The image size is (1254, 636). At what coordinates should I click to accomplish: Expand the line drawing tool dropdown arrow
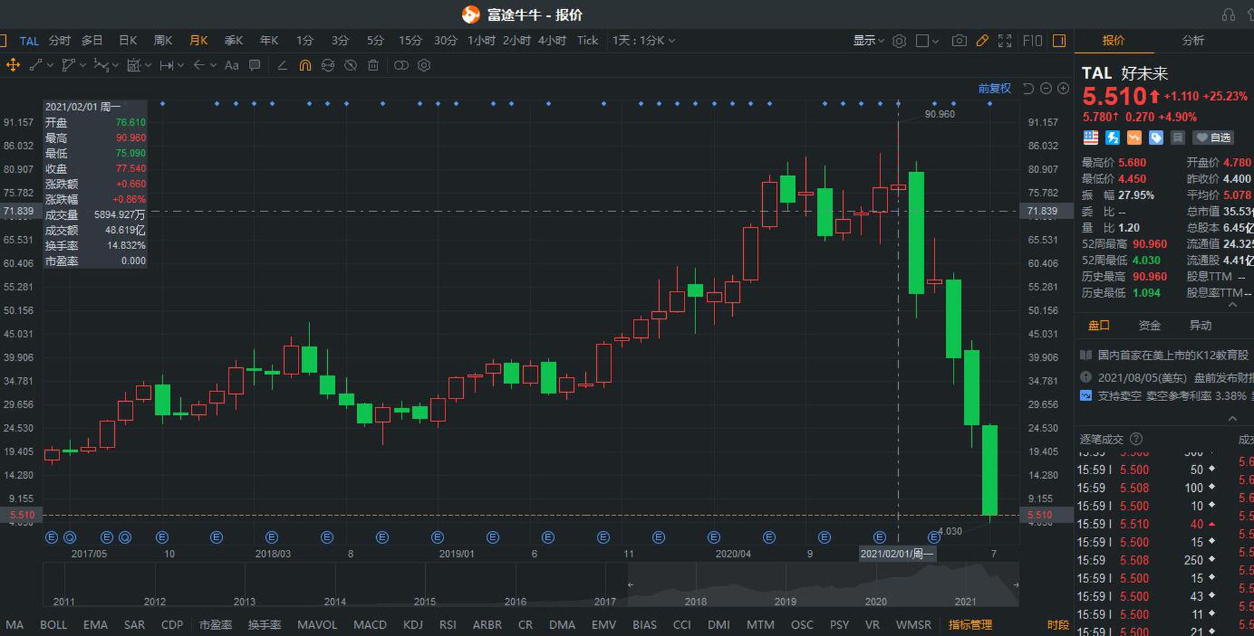[x=50, y=65]
